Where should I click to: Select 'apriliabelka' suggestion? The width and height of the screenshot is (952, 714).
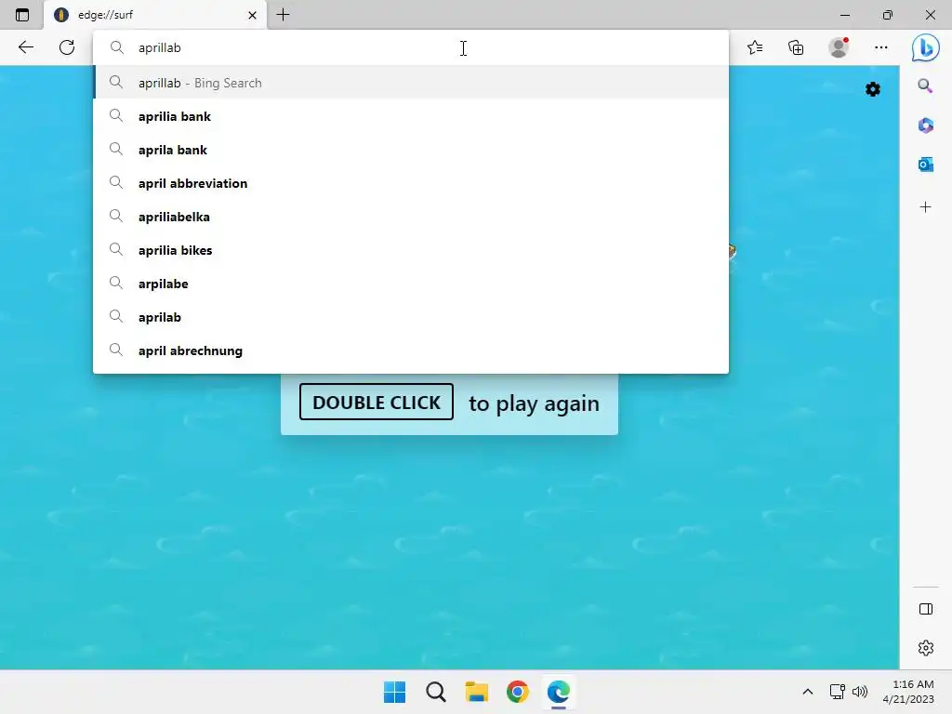(411, 216)
